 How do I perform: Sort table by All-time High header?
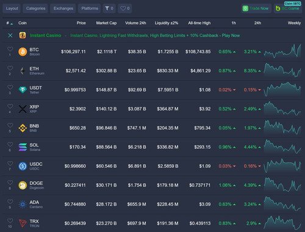coord(199,23)
